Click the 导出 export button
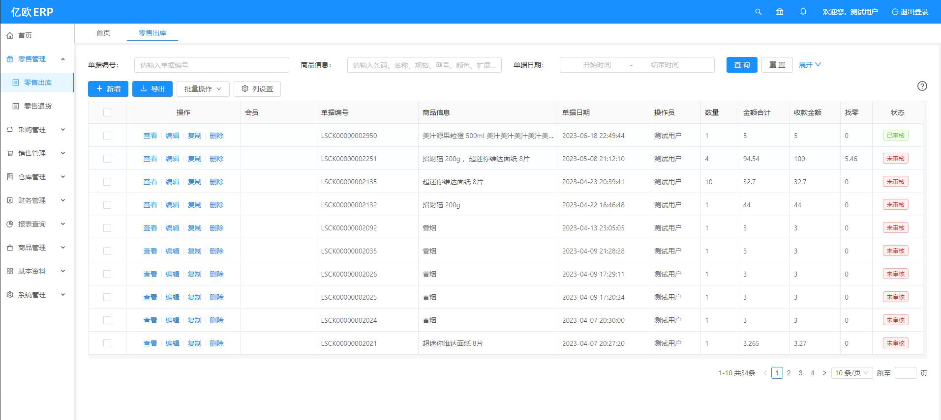The height and width of the screenshot is (420, 941). coord(152,89)
